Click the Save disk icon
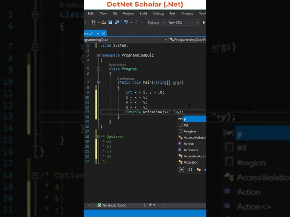The height and width of the screenshot is (217, 290). pos(110,23)
